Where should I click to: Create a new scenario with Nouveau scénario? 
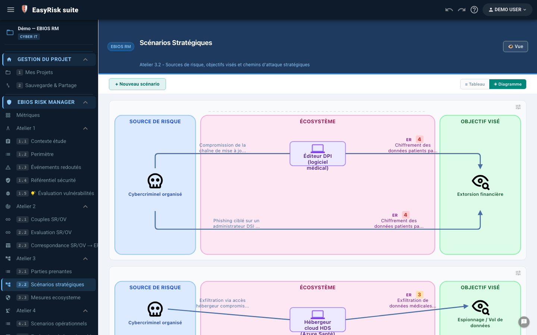(137, 84)
